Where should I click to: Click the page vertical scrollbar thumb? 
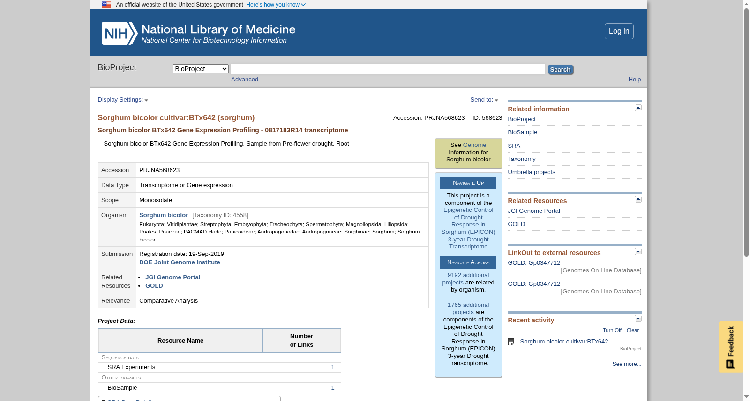pyautogui.click(x=746, y=133)
